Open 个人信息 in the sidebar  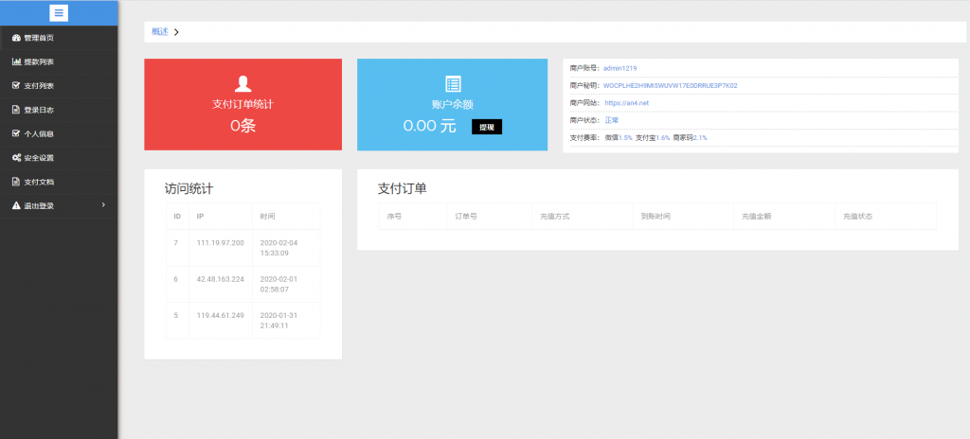[x=39, y=133]
